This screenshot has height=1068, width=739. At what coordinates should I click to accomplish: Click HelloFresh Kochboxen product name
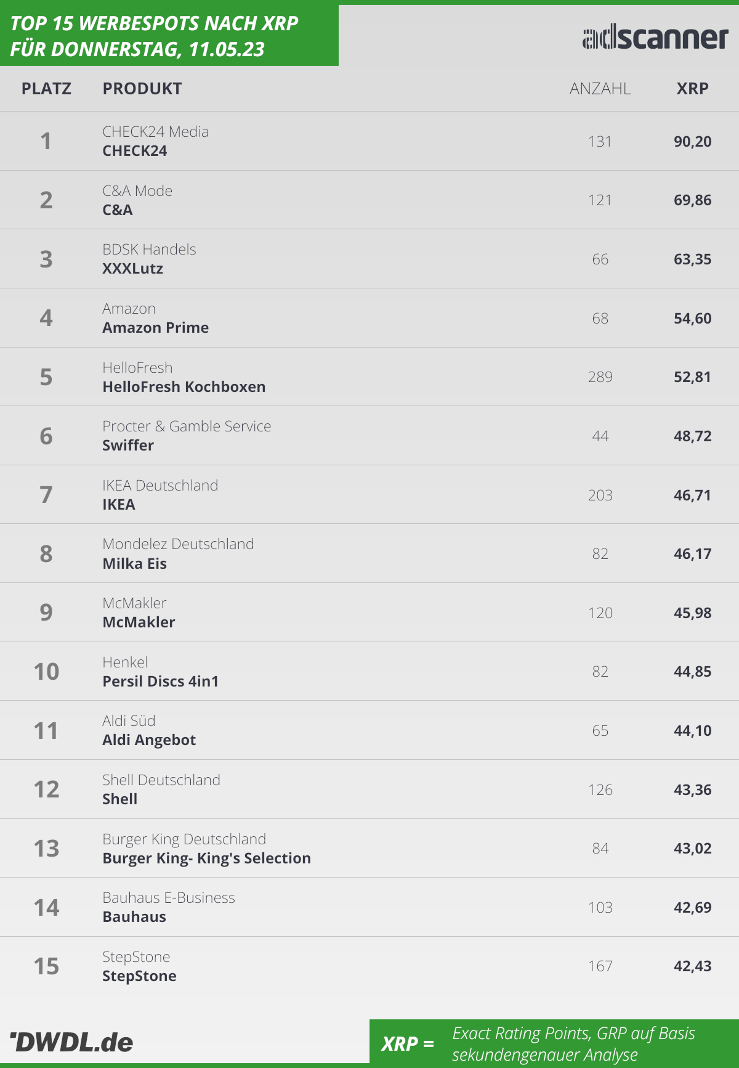184,387
